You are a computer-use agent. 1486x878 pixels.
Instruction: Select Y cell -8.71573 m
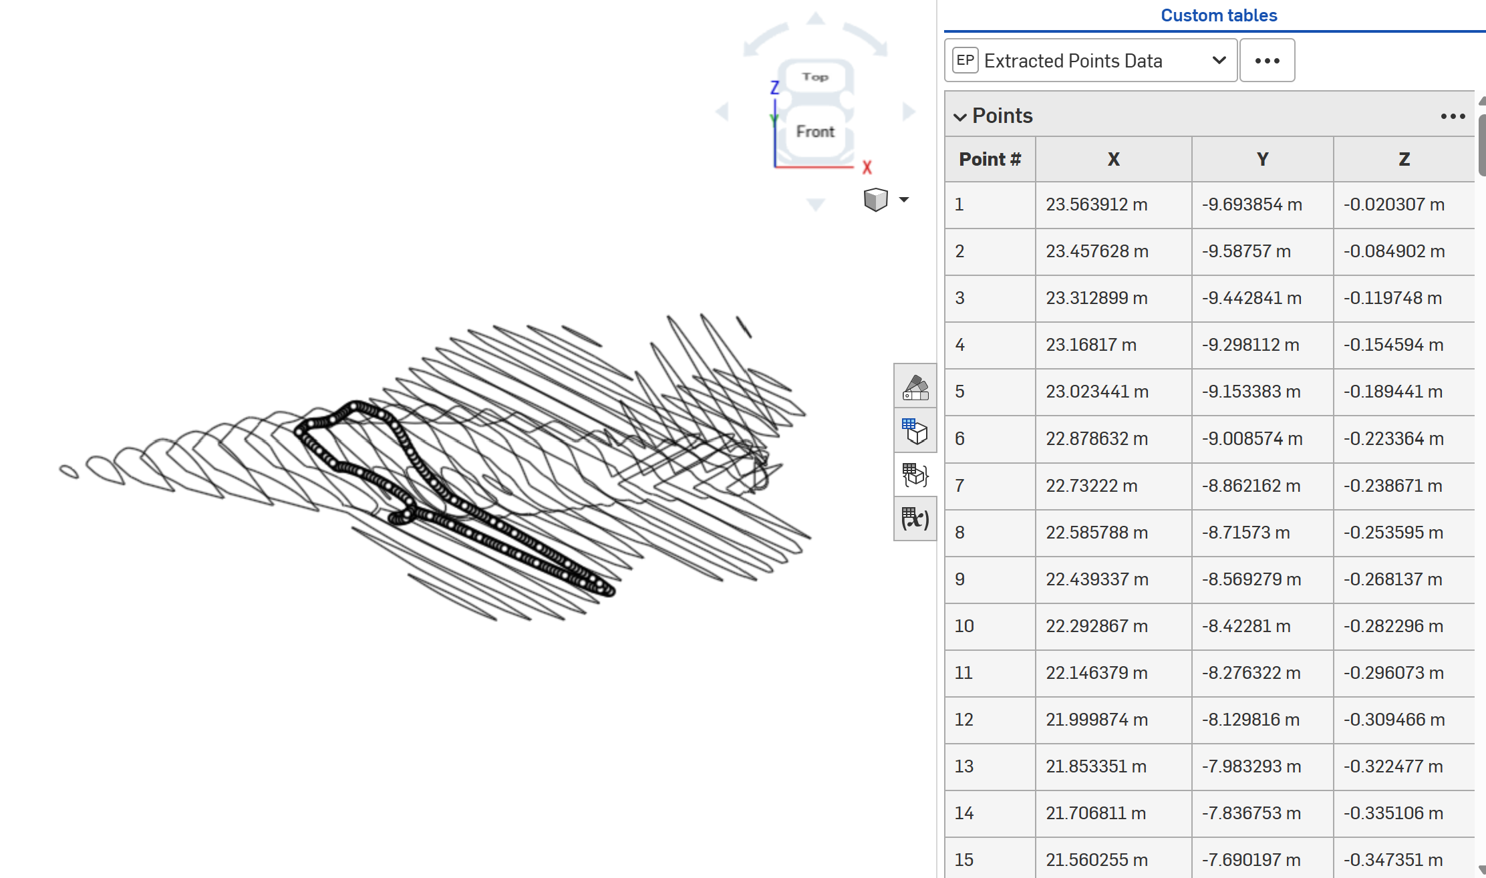(x=1263, y=533)
